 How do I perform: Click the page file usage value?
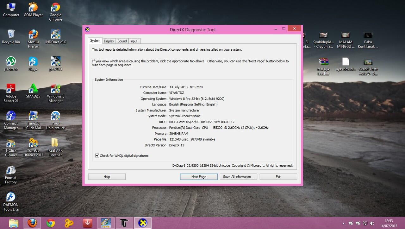pyautogui.click(x=192, y=139)
